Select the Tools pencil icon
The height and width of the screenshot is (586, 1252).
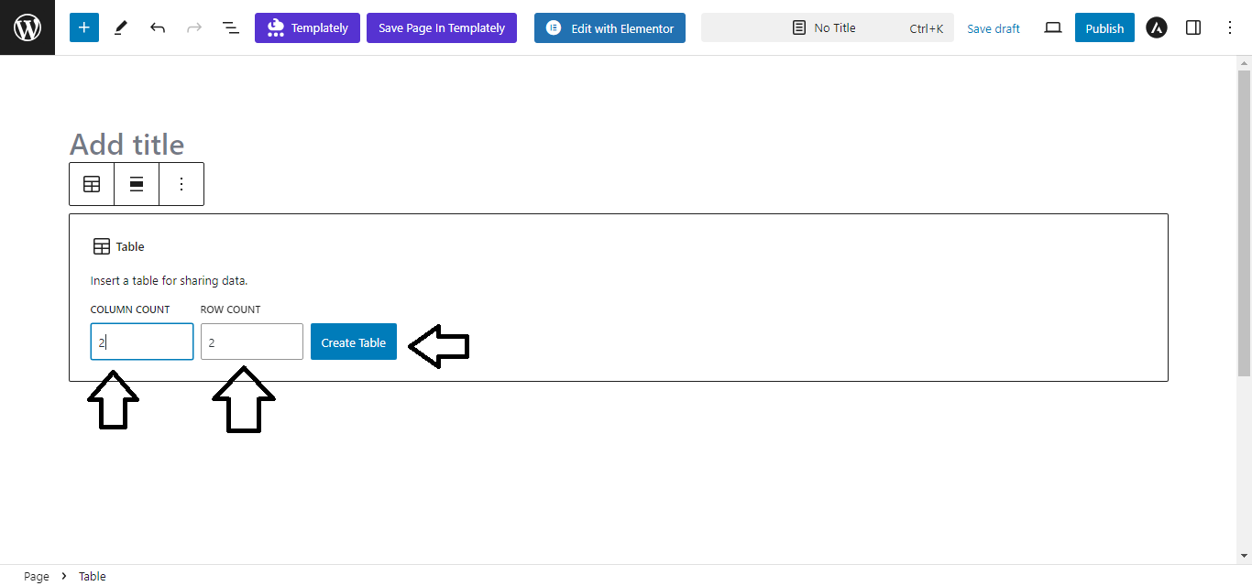121,27
